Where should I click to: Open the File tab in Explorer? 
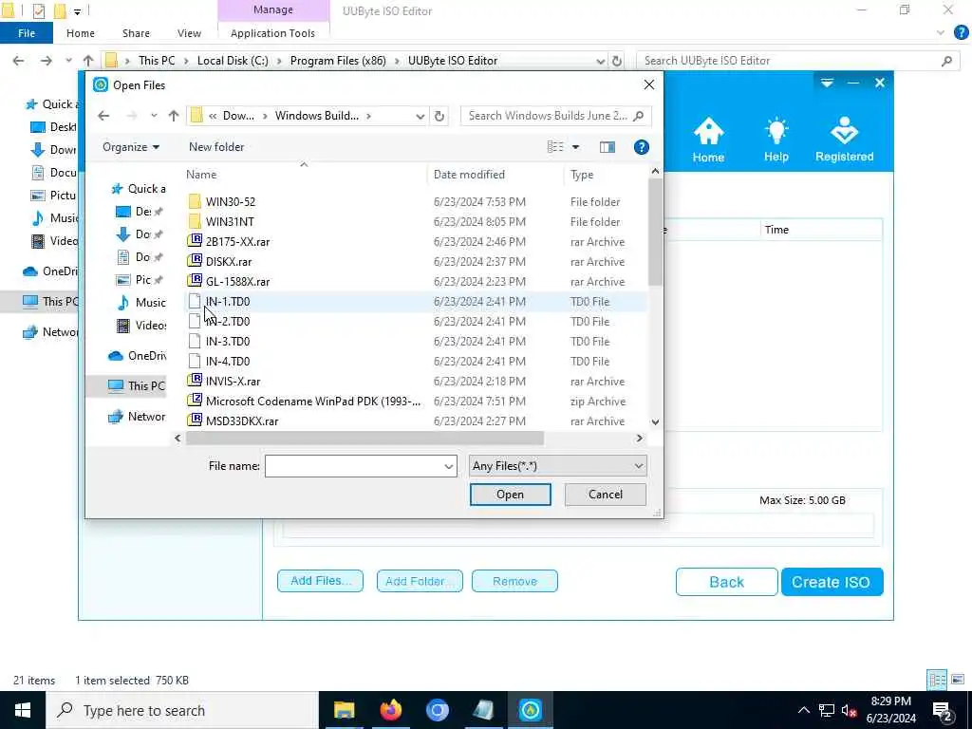(x=26, y=33)
